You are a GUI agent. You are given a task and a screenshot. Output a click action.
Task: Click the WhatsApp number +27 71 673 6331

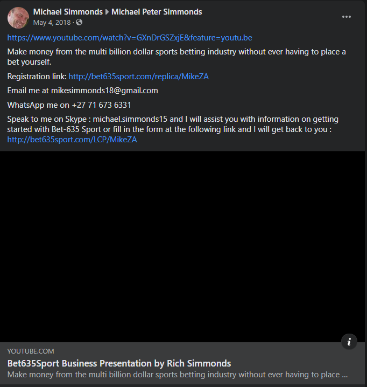coord(102,105)
